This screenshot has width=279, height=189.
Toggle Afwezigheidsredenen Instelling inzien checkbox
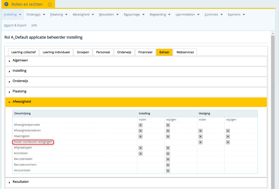141,131
